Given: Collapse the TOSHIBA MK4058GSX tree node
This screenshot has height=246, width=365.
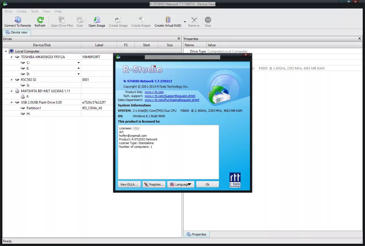Looking at the screenshot, I should click(12, 57).
